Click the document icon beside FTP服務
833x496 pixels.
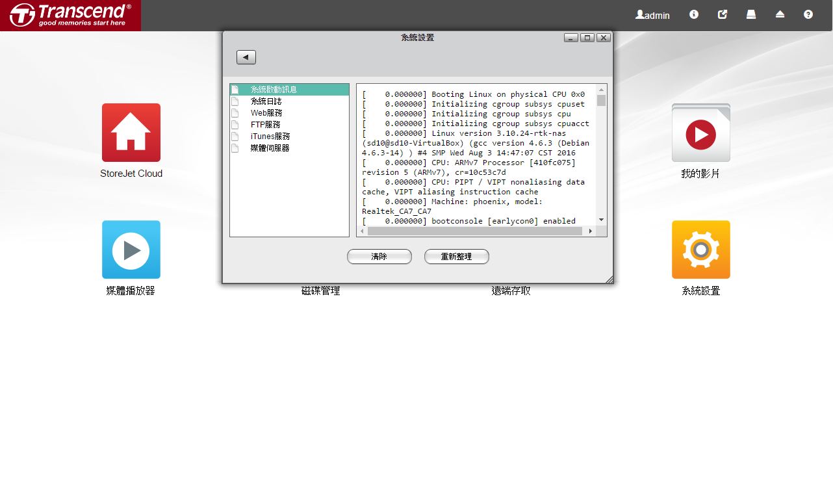(x=235, y=125)
